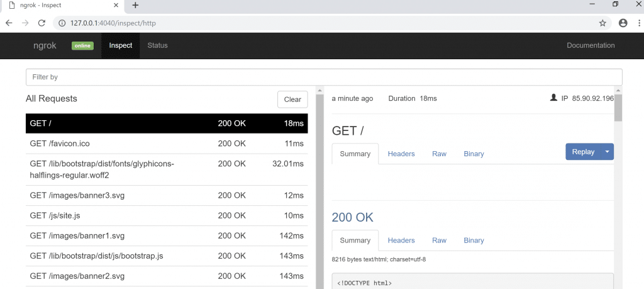Click the GET / details heading
This screenshot has height=289, width=644.
point(348,131)
